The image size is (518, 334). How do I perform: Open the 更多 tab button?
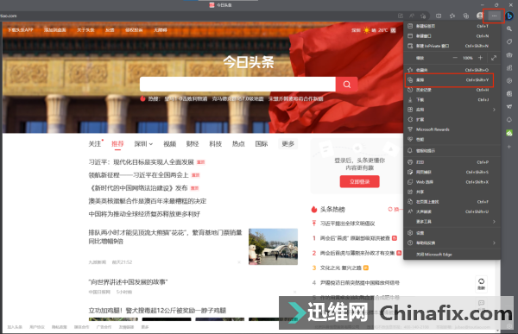tap(287, 144)
